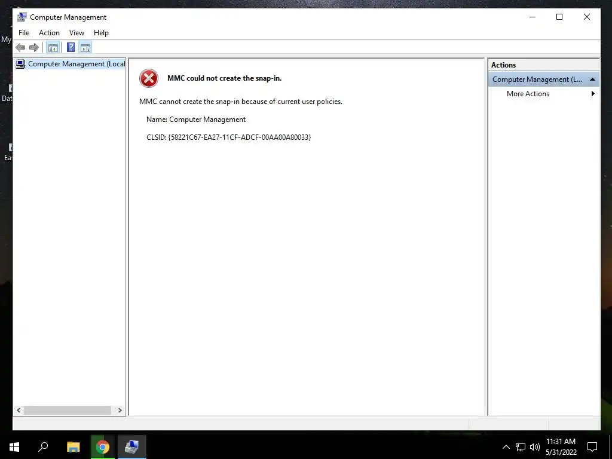Click the user policies error message
The height and width of the screenshot is (459, 612).
(x=241, y=102)
